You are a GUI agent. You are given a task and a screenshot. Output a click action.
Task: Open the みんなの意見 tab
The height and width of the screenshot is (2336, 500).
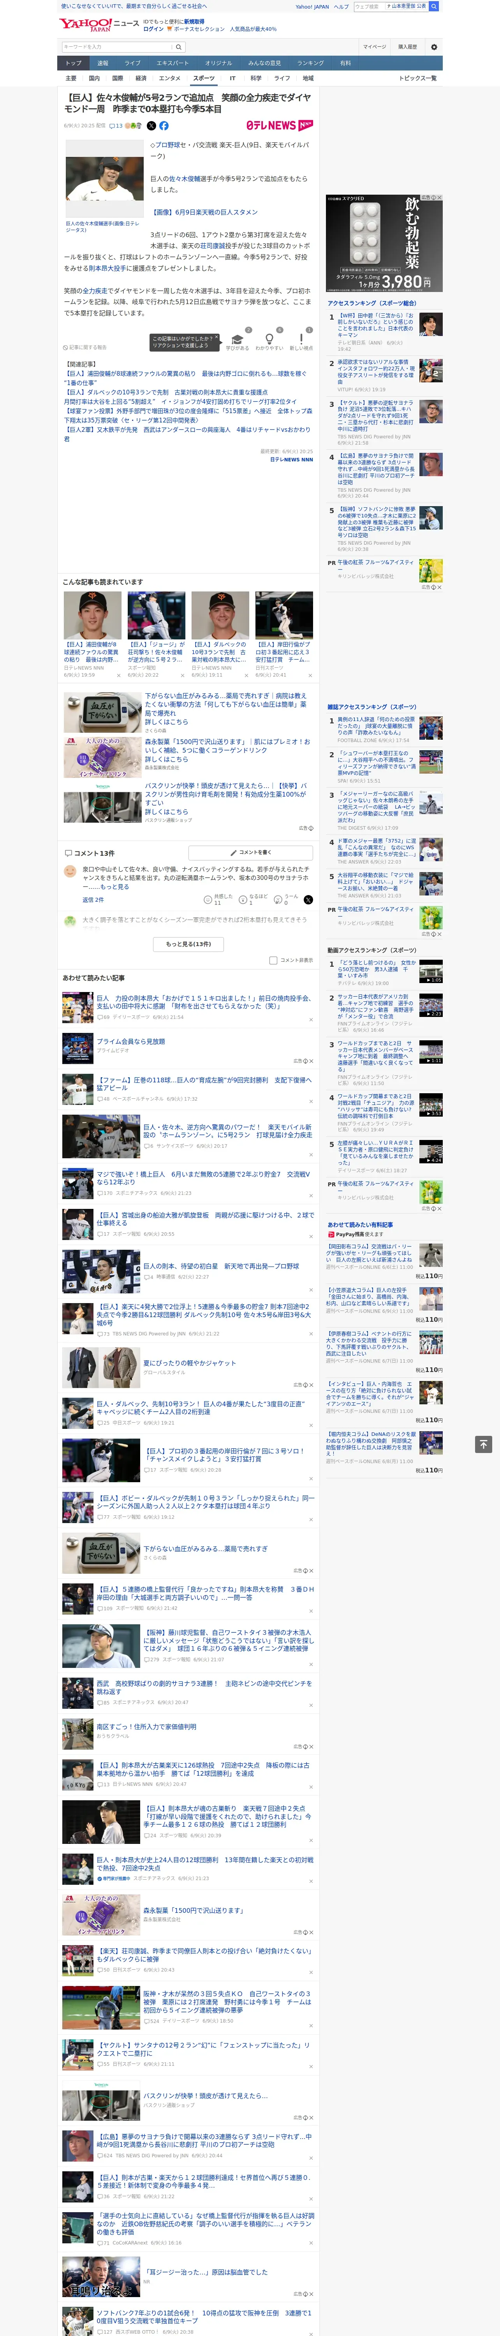[264, 63]
